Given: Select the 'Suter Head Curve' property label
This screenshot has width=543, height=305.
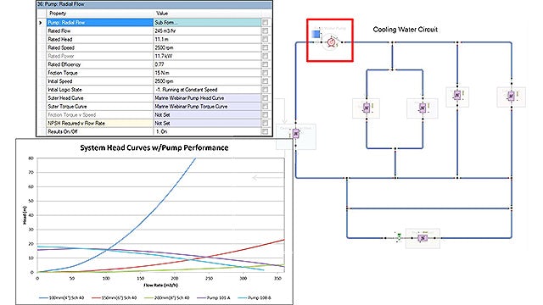Looking at the screenshot, I should click(65, 98).
